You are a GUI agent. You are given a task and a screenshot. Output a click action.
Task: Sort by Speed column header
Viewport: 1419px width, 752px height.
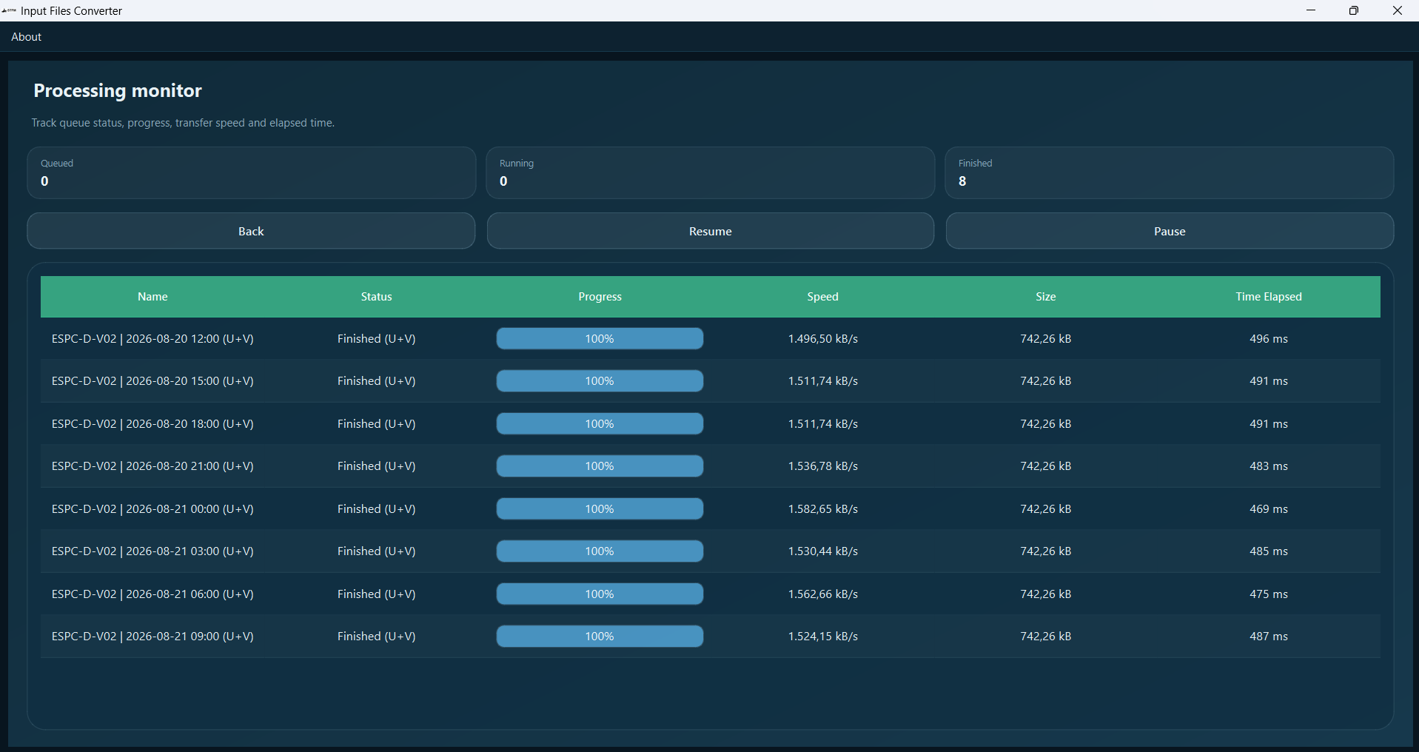tap(822, 297)
